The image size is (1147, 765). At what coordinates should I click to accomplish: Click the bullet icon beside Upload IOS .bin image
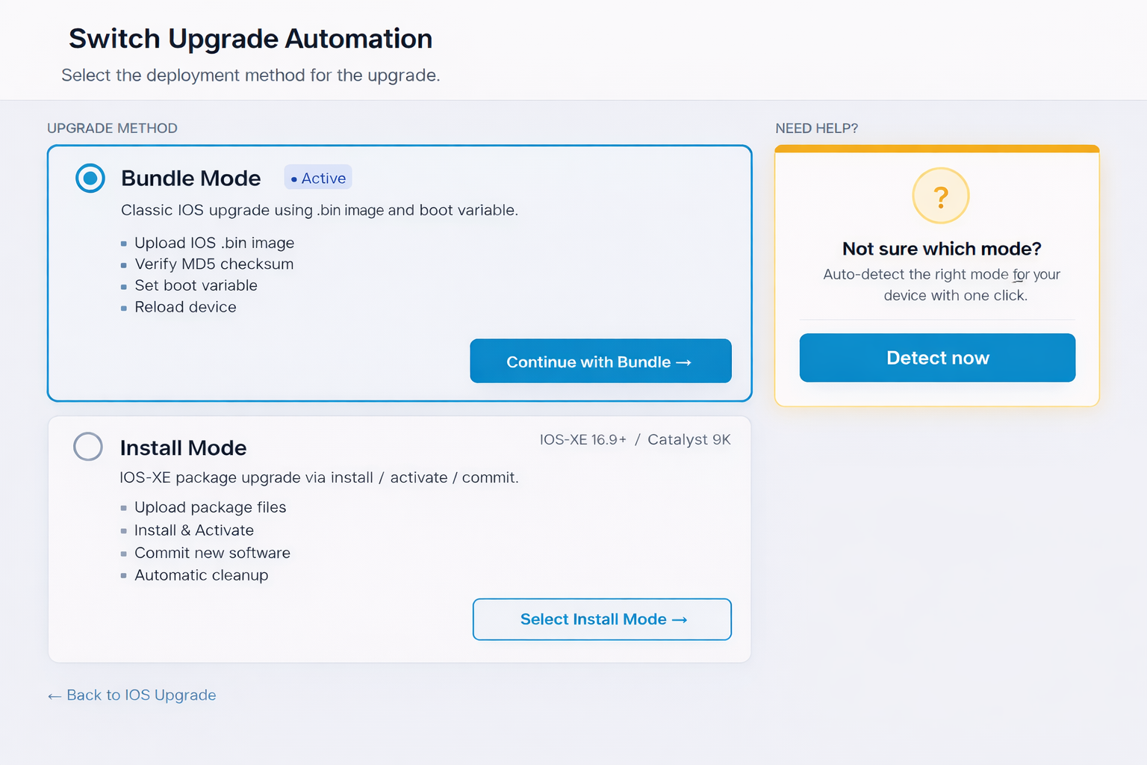point(123,243)
